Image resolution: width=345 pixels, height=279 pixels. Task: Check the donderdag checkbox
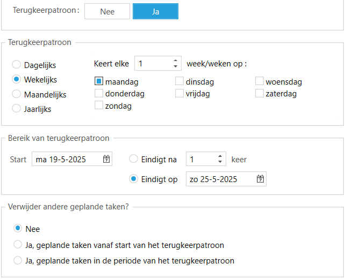point(99,94)
